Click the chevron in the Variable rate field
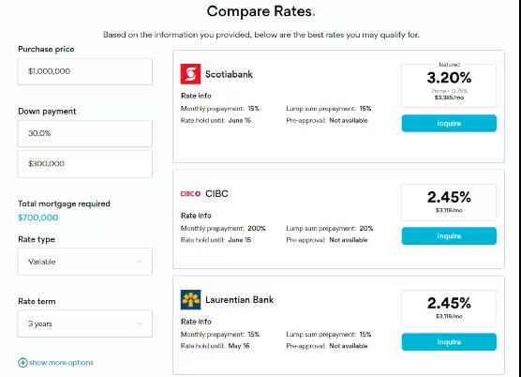This screenshot has height=377, width=521. (x=140, y=262)
